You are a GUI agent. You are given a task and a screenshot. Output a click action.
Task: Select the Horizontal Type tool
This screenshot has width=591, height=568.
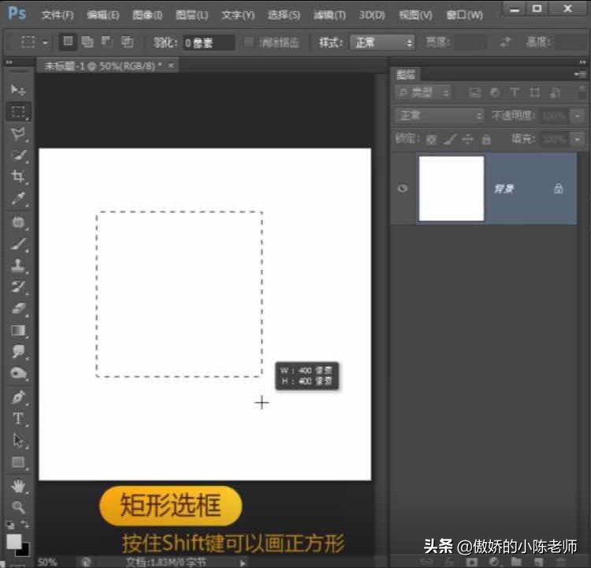click(x=17, y=418)
